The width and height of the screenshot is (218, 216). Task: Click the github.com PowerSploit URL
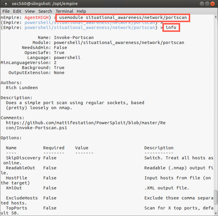[x=86, y=123]
